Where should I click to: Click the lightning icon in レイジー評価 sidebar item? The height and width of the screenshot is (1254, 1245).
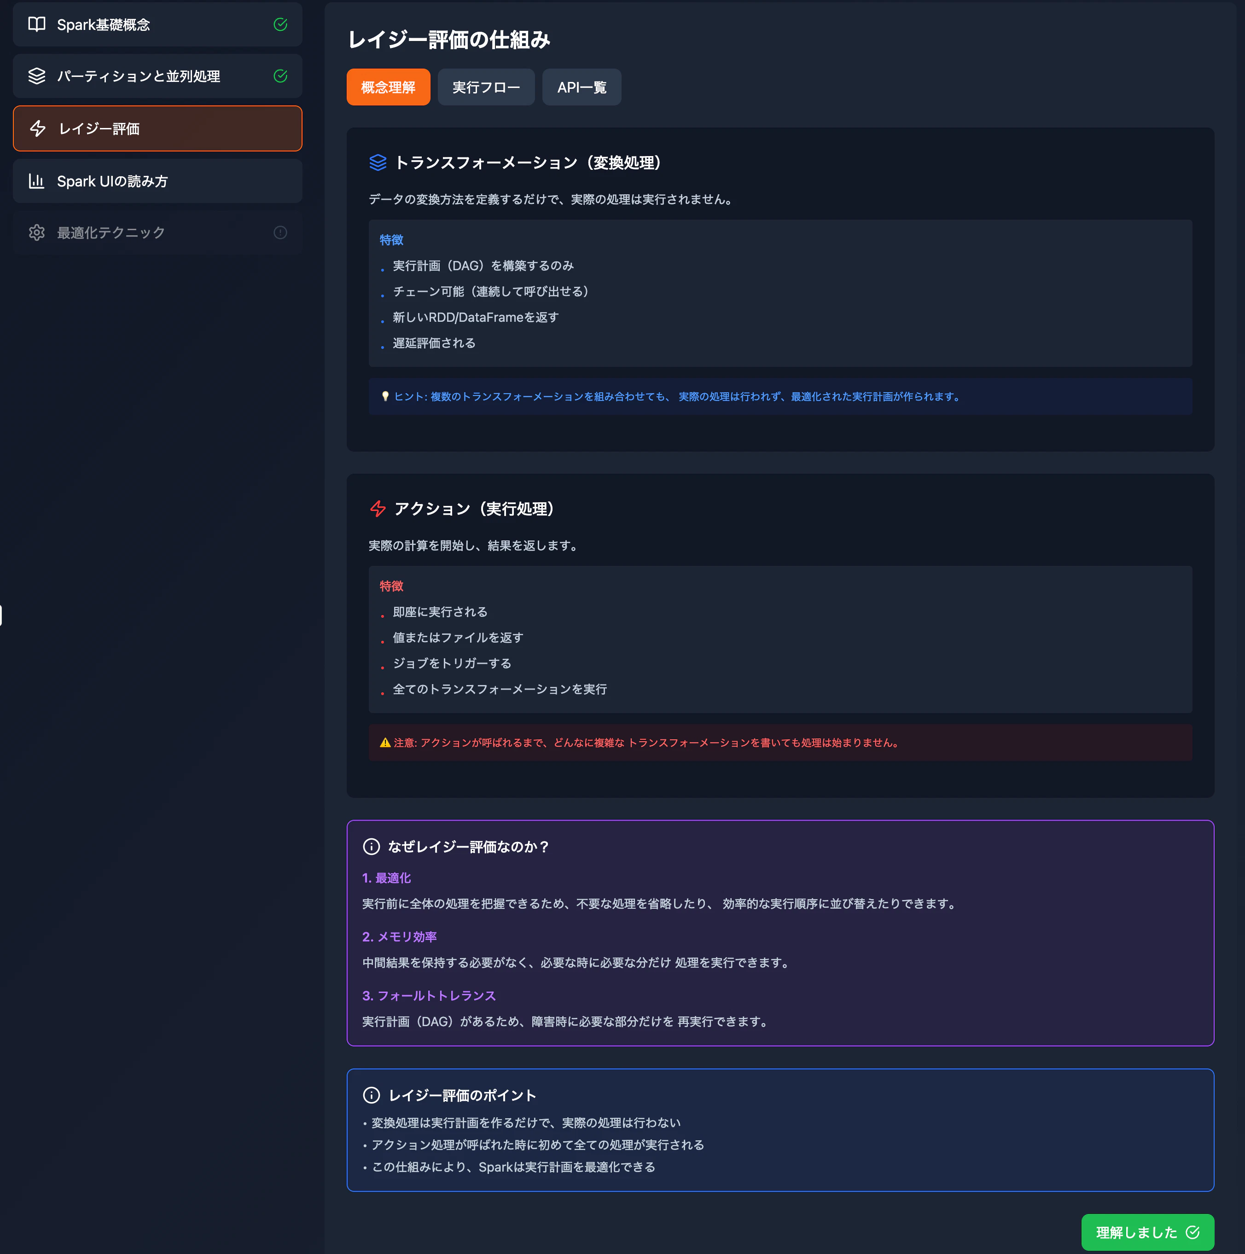pyautogui.click(x=38, y=128)
